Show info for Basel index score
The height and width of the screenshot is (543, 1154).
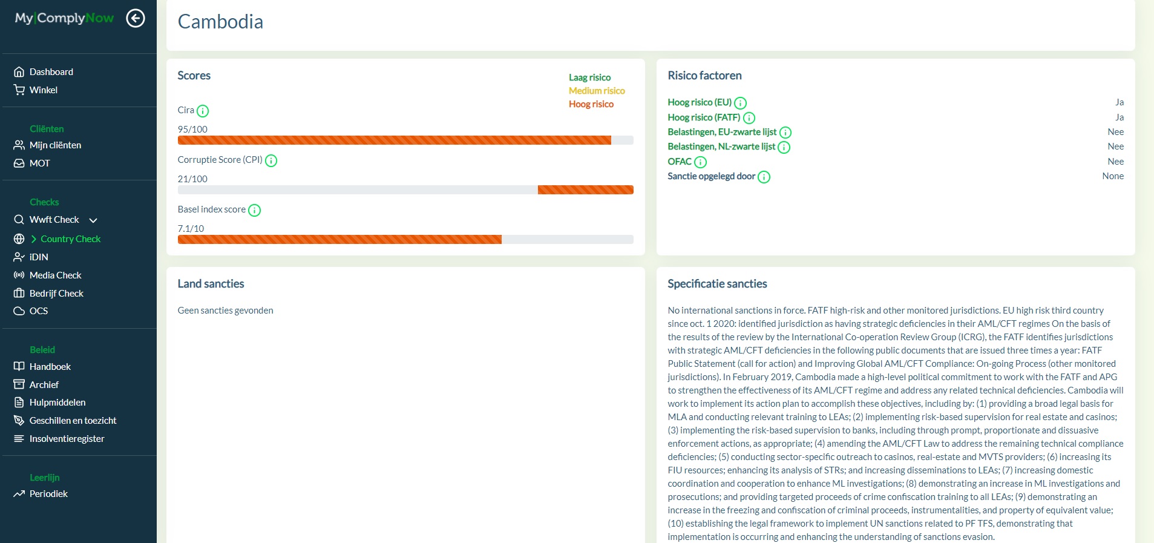click(x=255, y=210)
